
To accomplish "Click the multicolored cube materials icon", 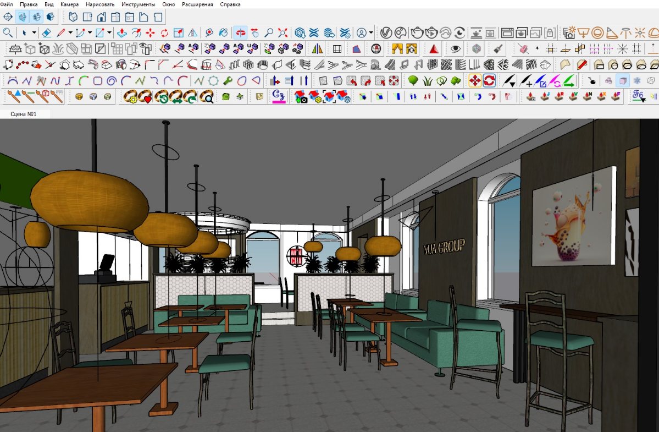I will 475,49.
